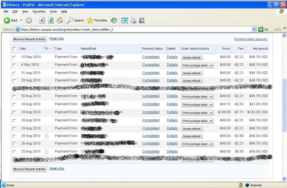287x188 pixels.
Task: Go back with the Back arrow icon
Action: tap(7, 20)
